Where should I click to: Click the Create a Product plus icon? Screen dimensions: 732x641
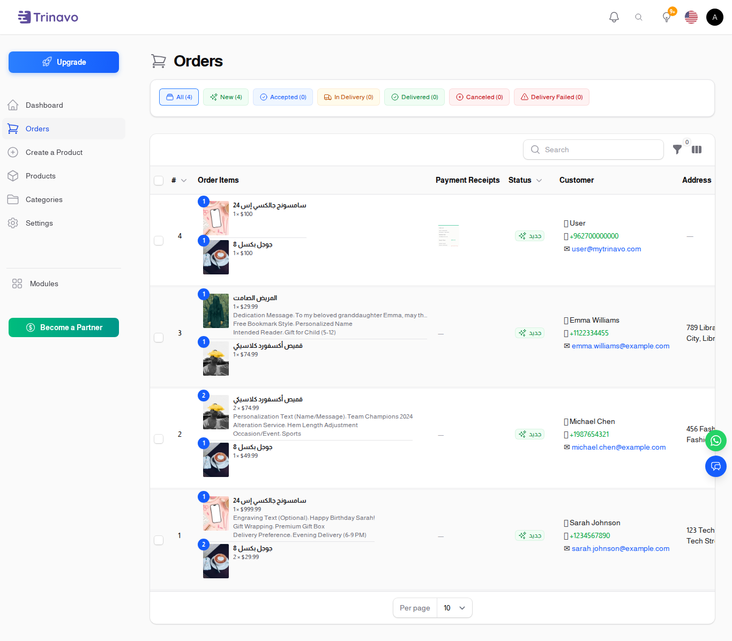13,152
